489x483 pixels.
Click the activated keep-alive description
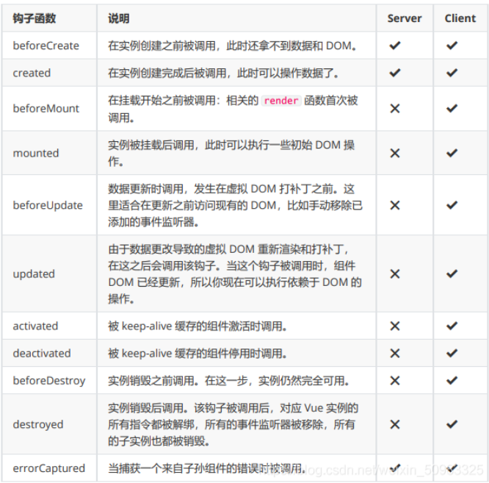point(198,326)
